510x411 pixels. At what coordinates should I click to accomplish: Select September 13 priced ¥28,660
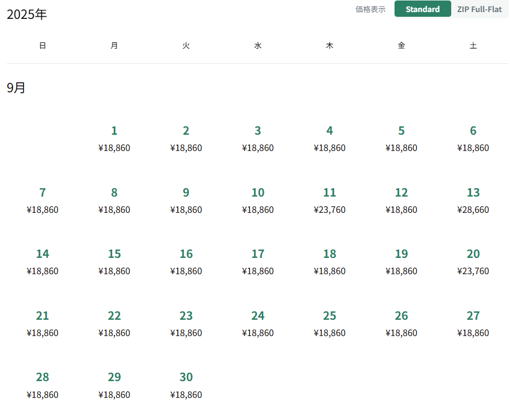click(473, 200)
